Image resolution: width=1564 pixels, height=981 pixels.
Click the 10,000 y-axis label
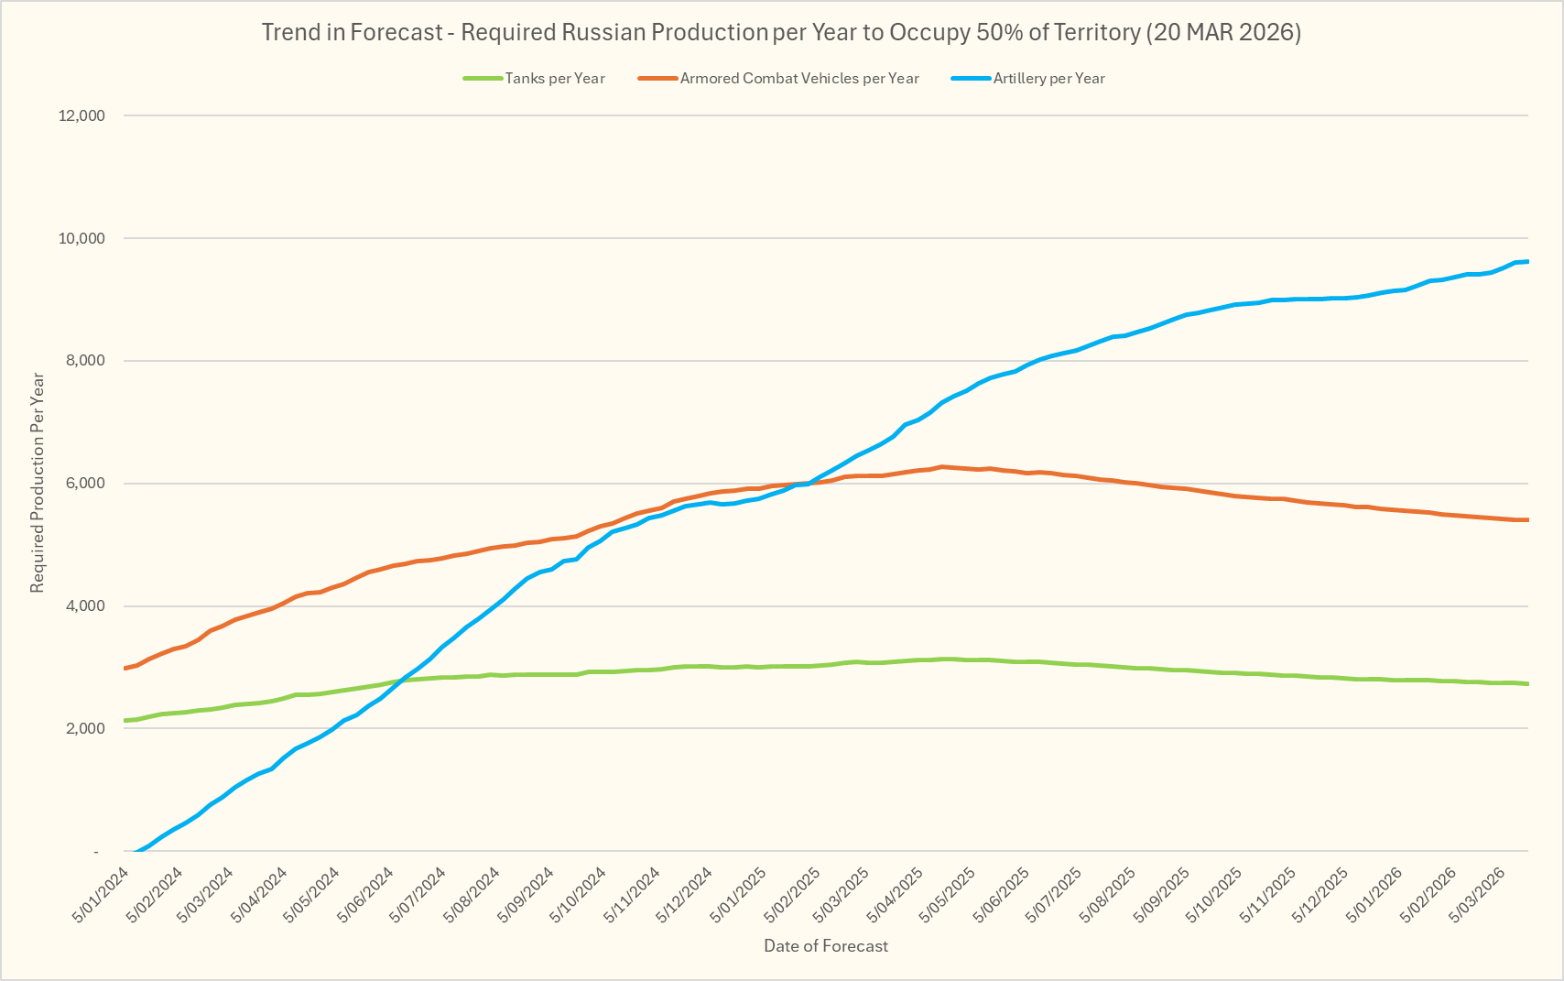click(x=82, y=238)
